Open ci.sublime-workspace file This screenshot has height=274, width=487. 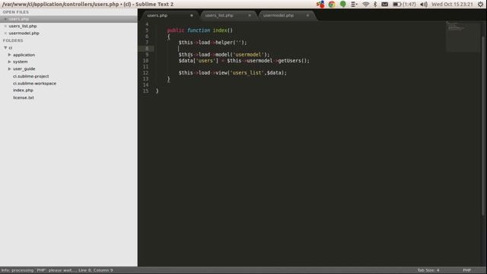34,83
